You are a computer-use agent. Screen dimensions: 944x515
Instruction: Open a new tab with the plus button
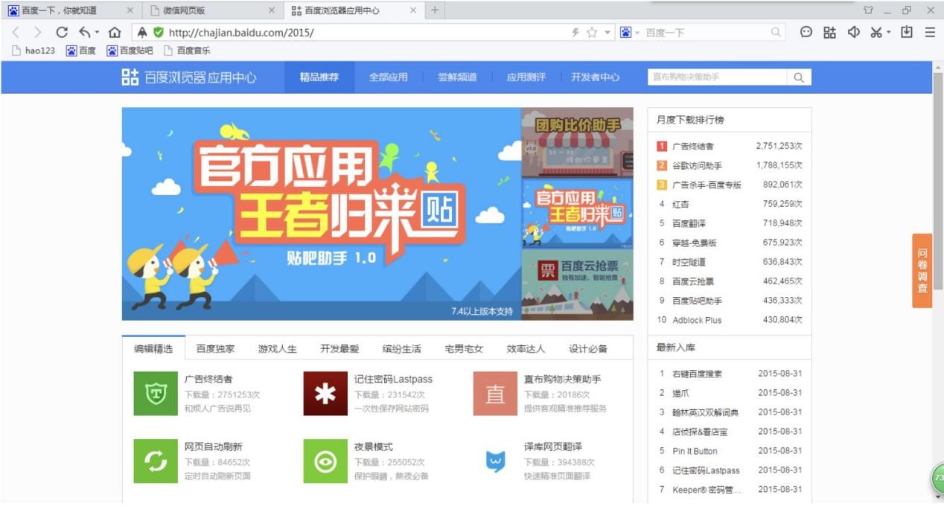435,10
